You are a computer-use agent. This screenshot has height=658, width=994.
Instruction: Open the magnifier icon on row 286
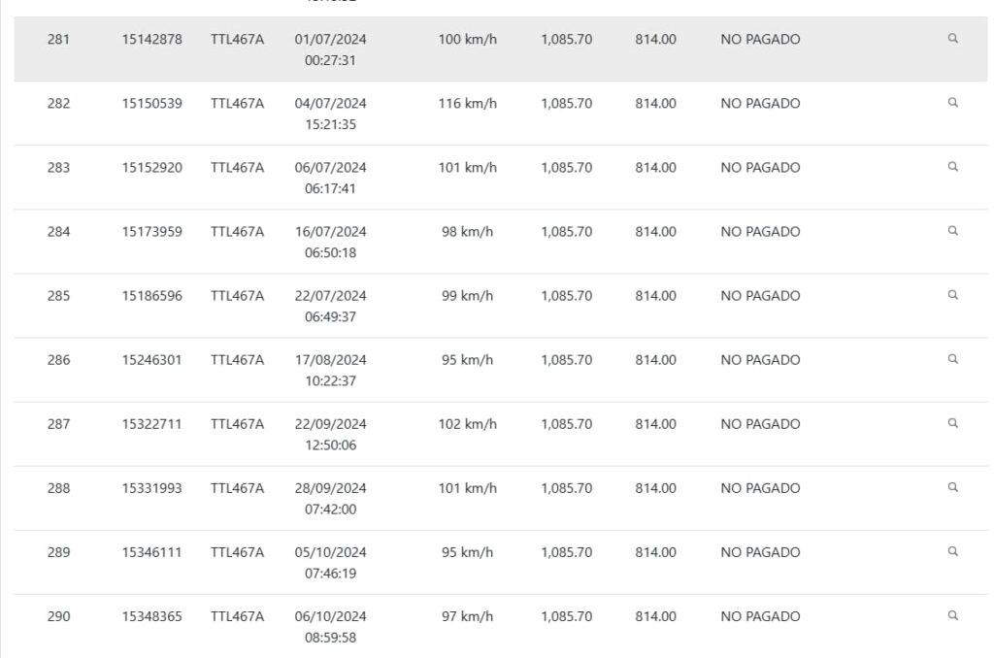(x=953, y=359)
